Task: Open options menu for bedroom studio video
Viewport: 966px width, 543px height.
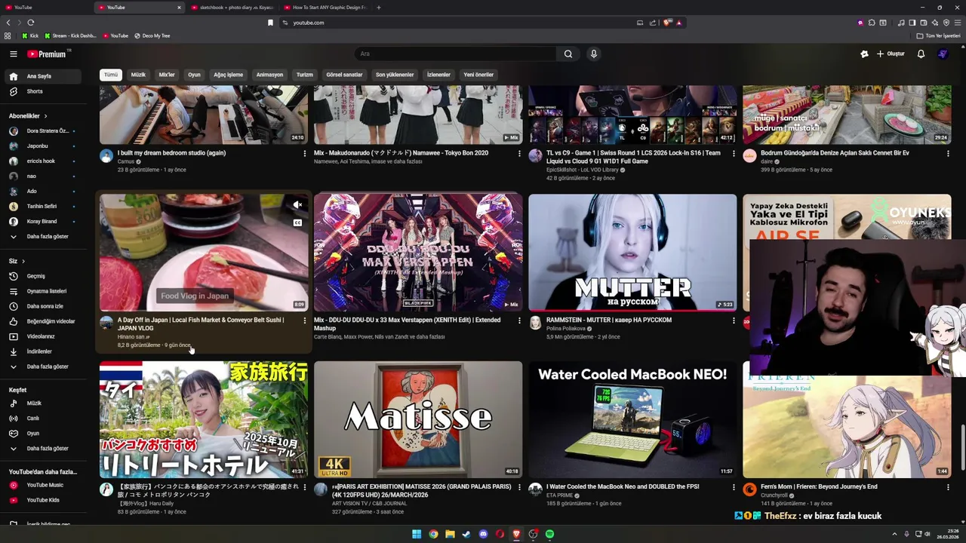Action: 305,153
